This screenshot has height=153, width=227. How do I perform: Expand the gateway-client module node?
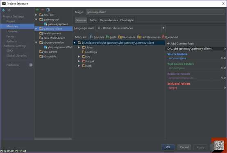(36, 29)
